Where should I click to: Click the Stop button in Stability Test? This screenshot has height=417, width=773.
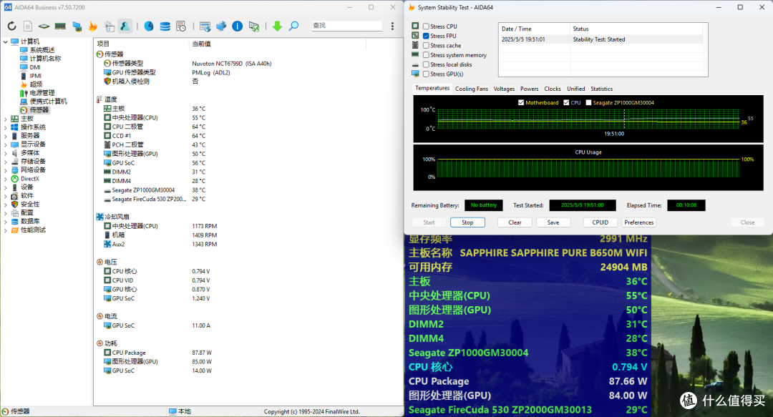467,222
